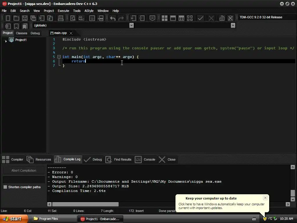Viewport: 297px width, 223px height.
Task: Click the Redo arrow icon
Action: (121, 18)
